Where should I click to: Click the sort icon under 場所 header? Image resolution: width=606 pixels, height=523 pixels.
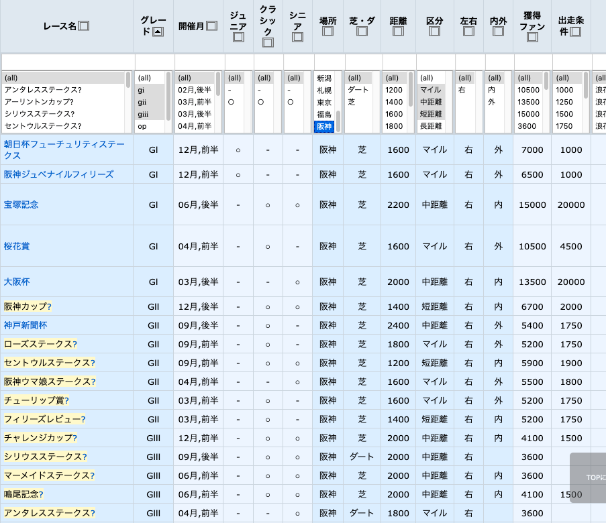click(x=327, y=32)
